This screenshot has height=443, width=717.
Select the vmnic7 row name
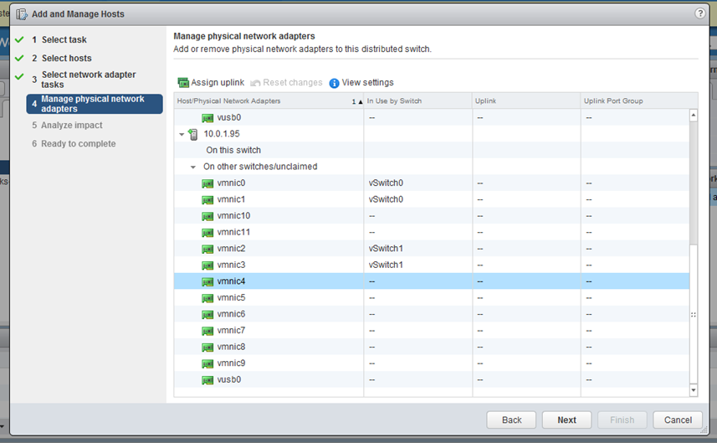pos(231,331)
